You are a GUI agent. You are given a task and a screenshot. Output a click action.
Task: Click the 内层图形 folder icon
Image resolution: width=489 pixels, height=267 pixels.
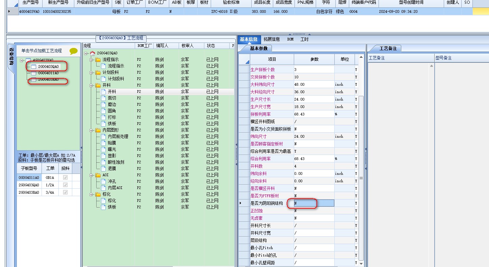pos(98,130)
